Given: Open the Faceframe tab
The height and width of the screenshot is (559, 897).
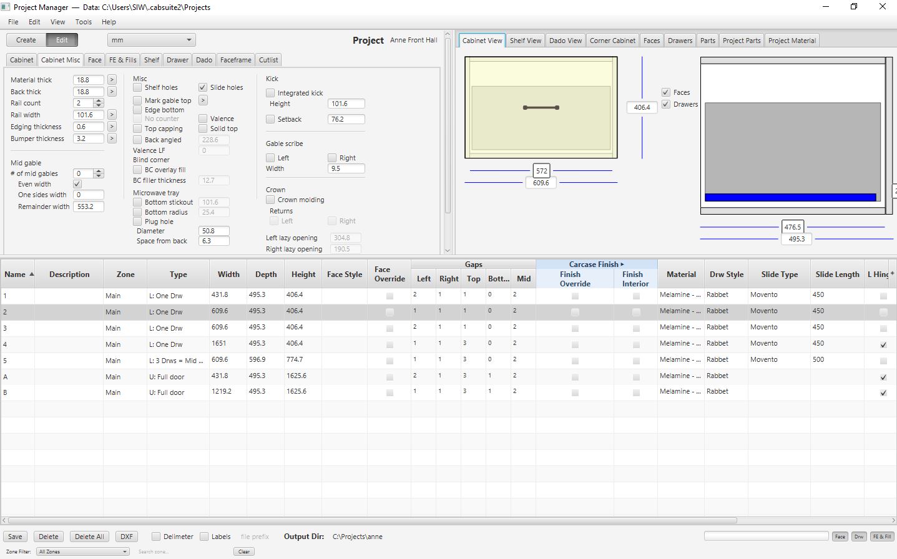Looking at the screenshot, I should 236,60.
